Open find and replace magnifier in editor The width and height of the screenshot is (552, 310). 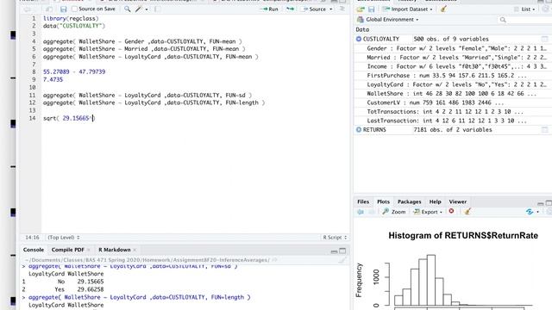tap(127, 9)
